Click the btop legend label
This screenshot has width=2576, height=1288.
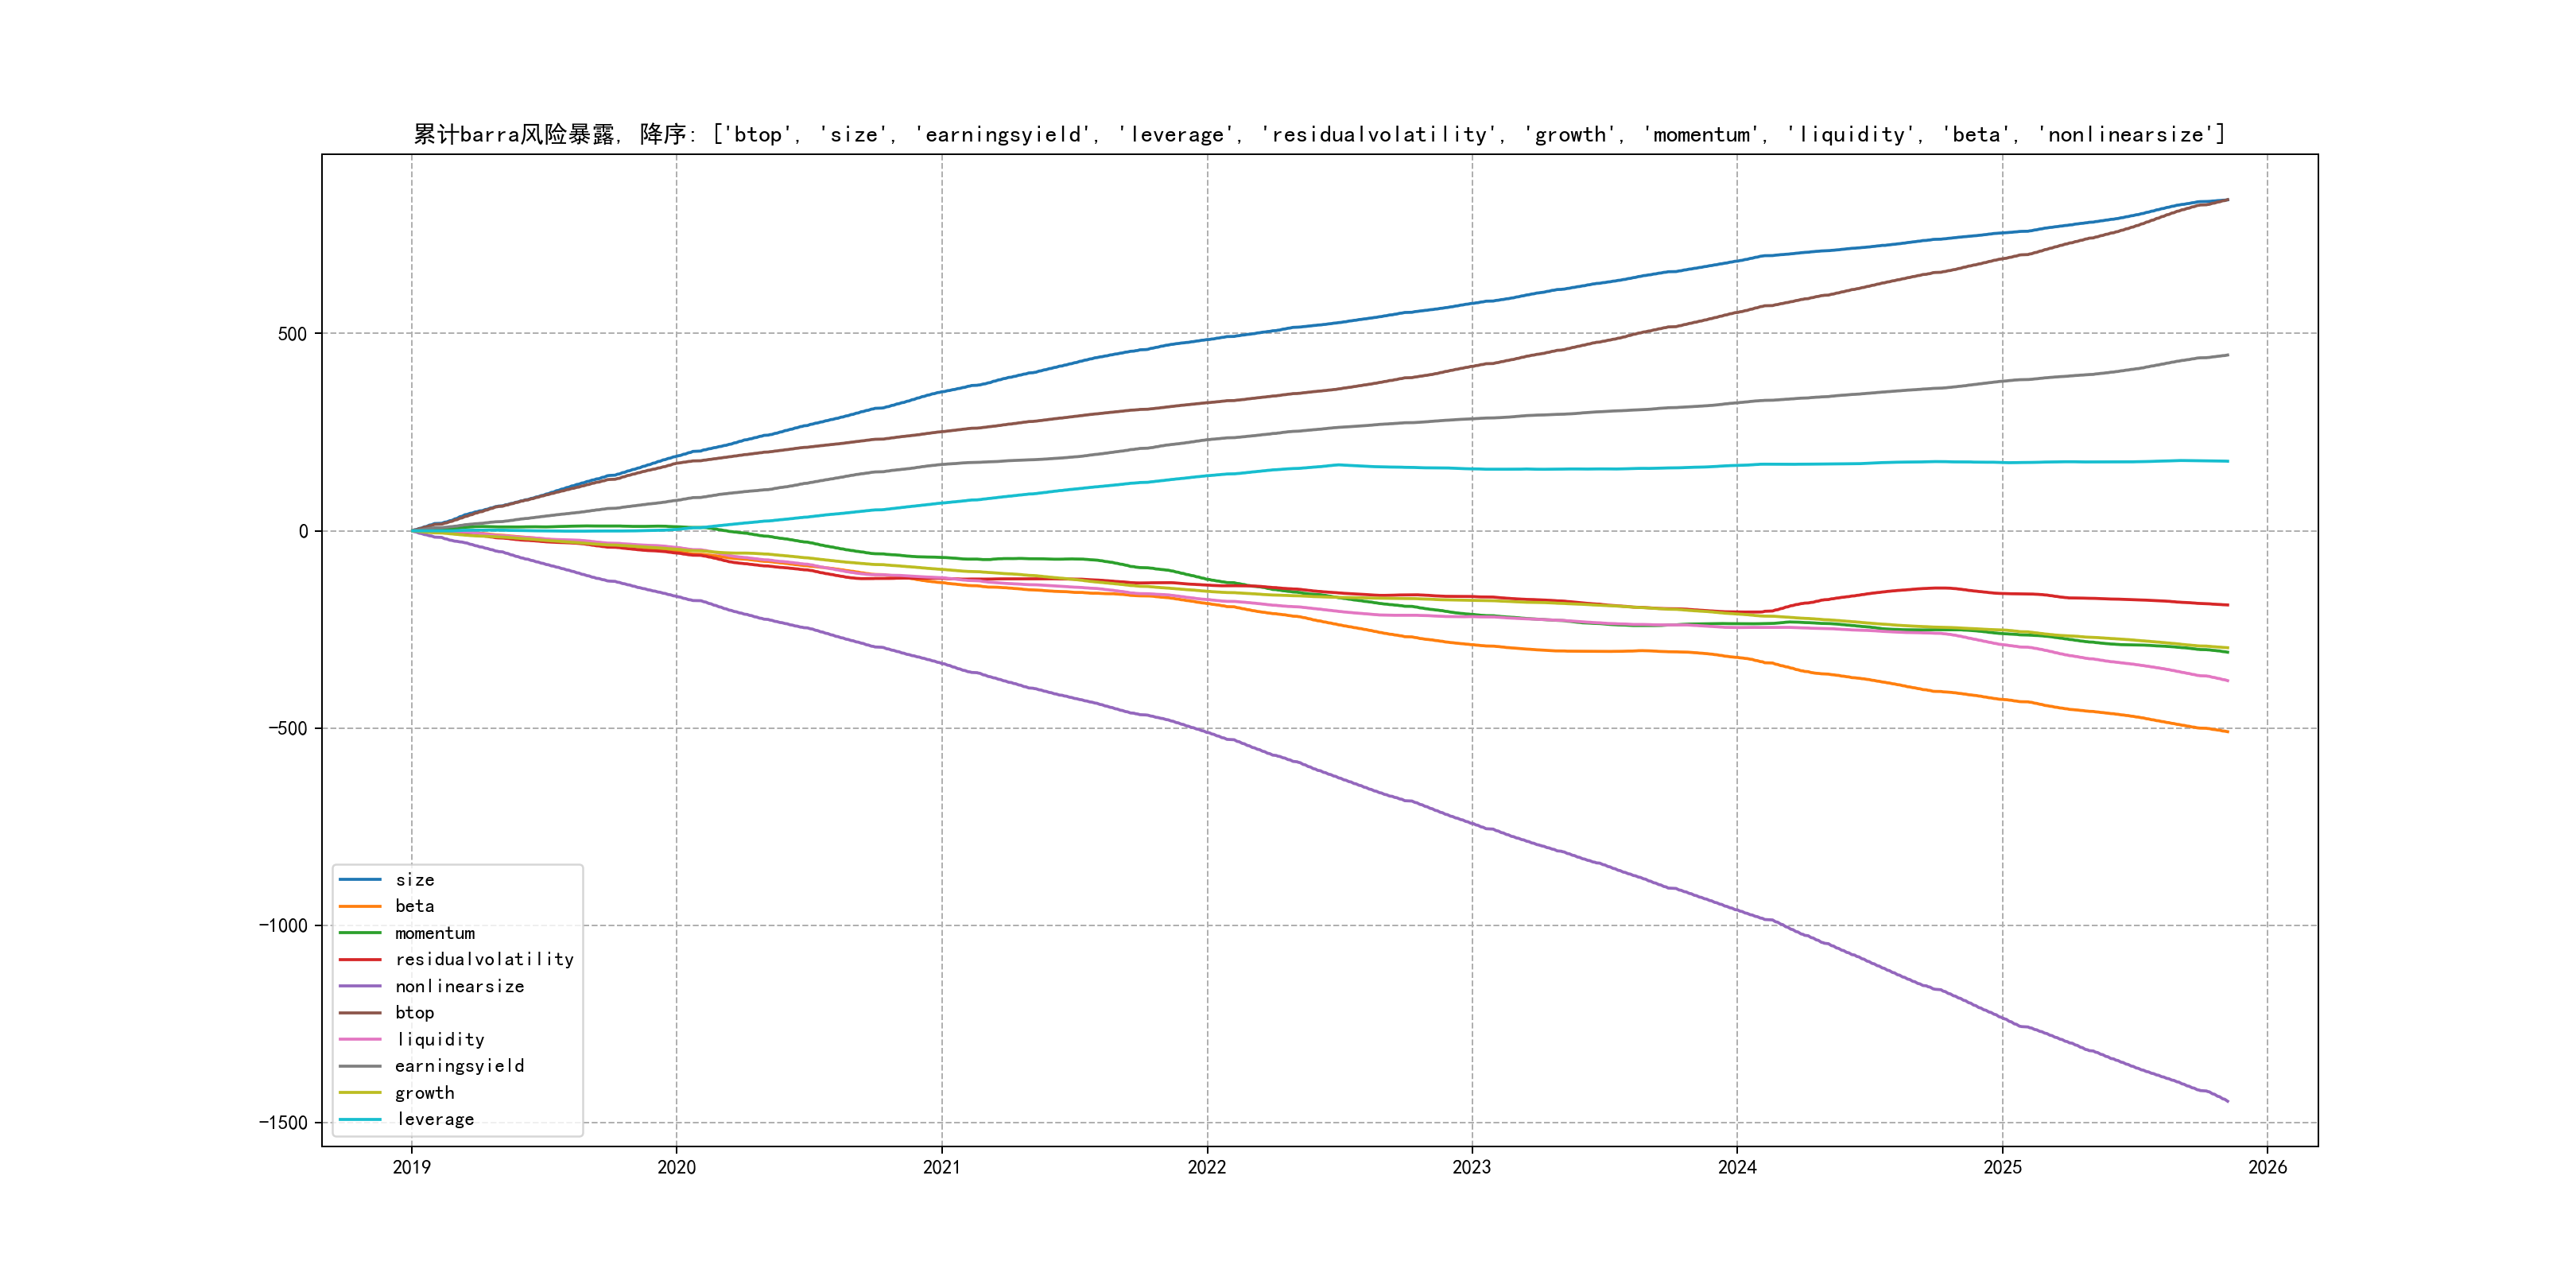[414, 1013]
